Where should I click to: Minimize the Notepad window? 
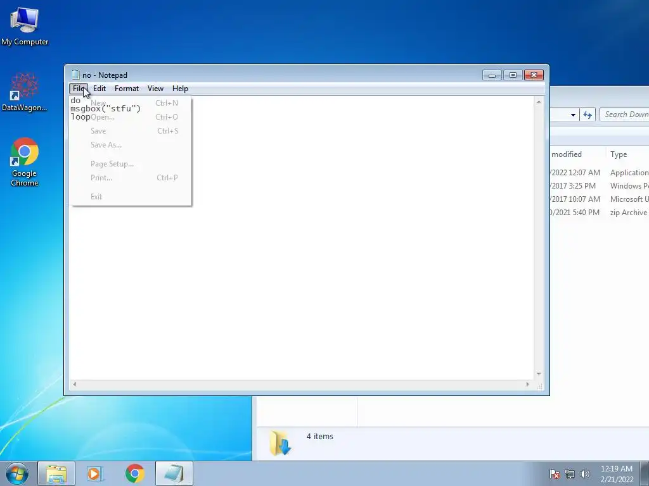point(492,75)
